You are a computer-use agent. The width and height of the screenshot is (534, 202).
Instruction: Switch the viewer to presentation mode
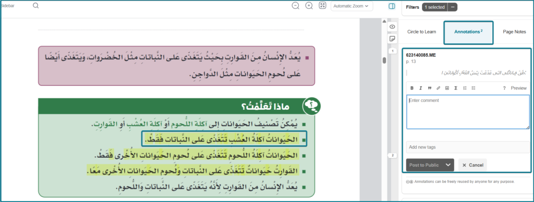322,5
